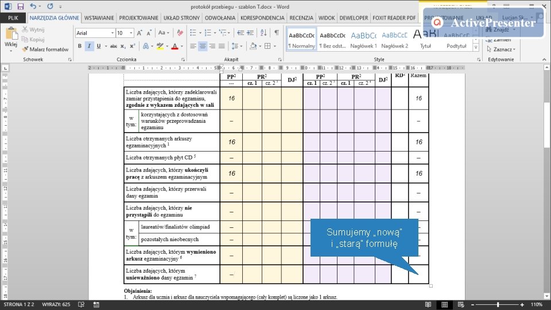Open Read Mode view in the status bar

pyautogui.click(x=428, y=304)
